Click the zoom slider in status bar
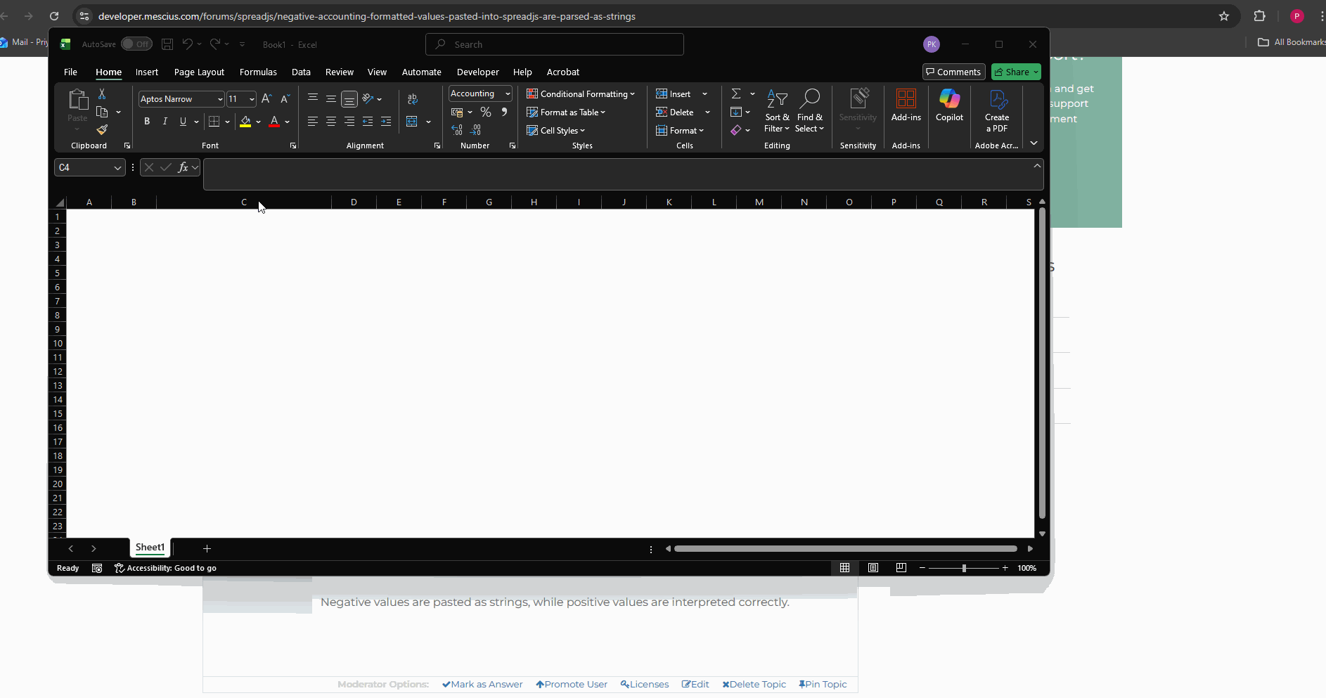The width and height of the screenshot is (1326, 698). point(964,568)
